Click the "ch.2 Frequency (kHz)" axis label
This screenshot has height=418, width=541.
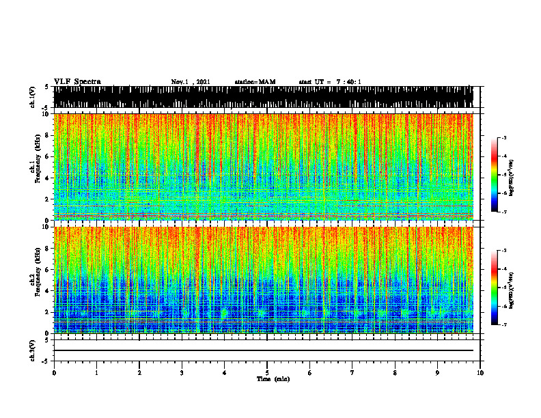coord(36,272)
